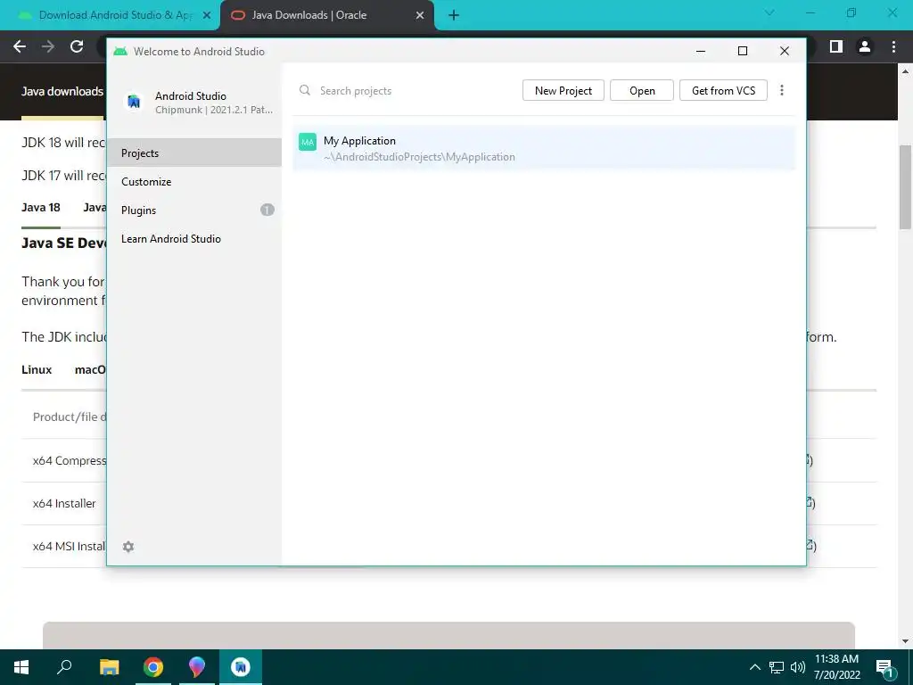913x685 pixels.
Task: Select the Projects section
Action: 194,153
